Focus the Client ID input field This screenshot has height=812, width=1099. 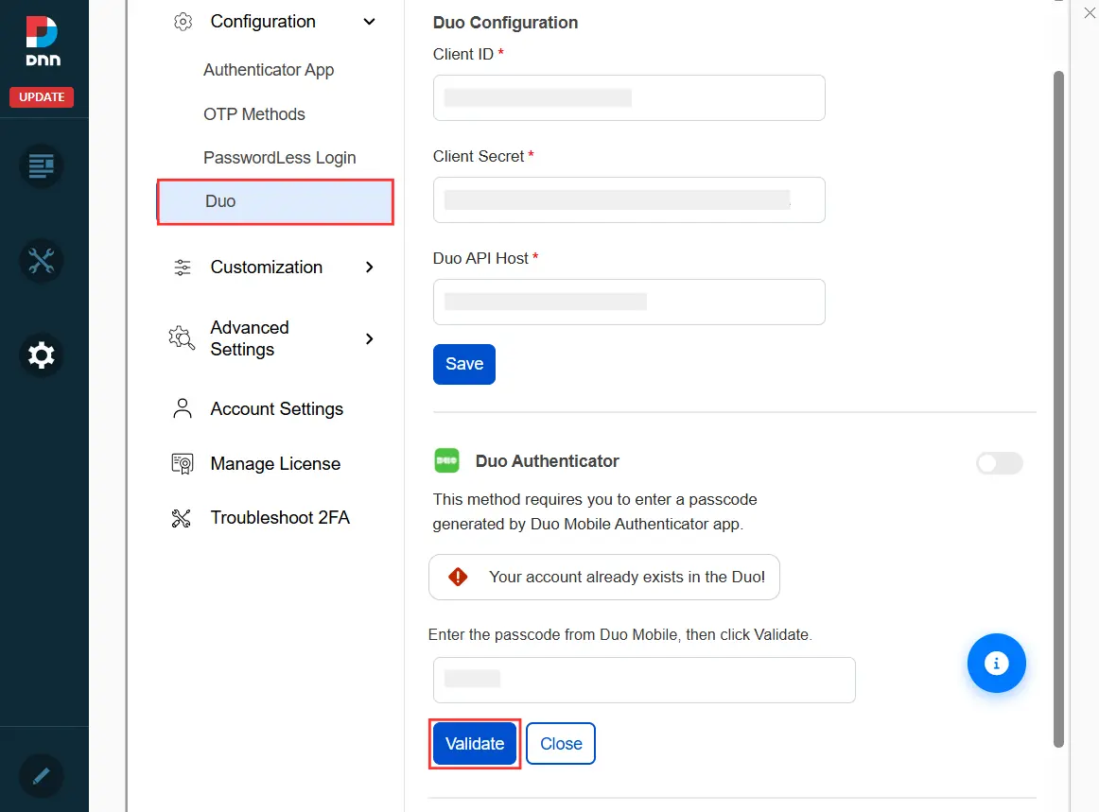[x=629, y=98]
